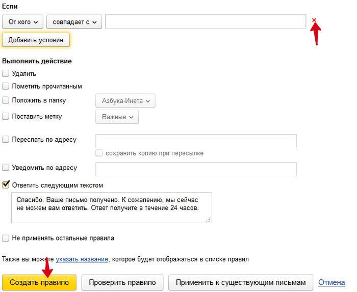Screen dimensions: 357x292
Task: Focus the condition value input field
Action: (206, 21)
